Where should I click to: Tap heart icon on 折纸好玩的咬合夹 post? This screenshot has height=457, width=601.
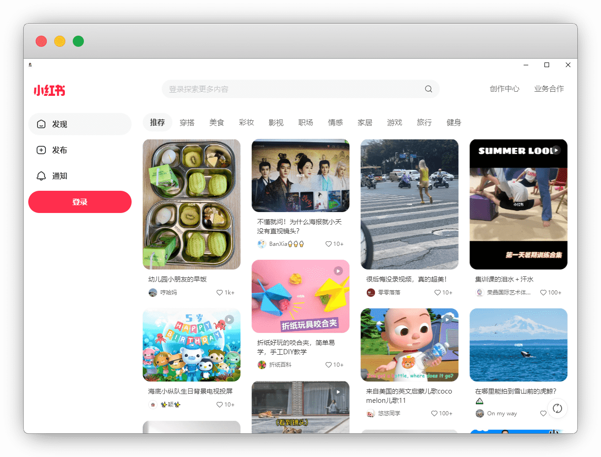[329, 365]
